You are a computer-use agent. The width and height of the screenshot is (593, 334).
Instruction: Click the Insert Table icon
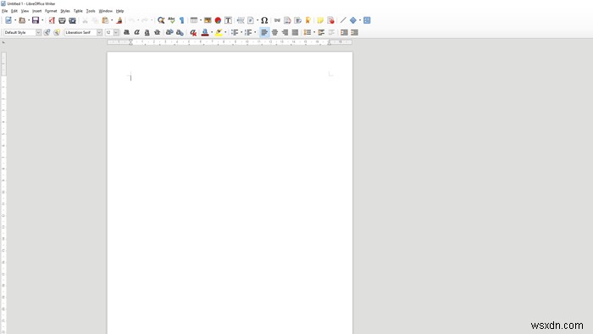[194, 20]
